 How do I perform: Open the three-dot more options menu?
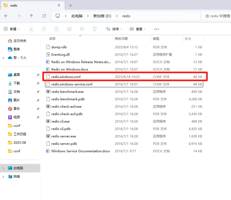(x=157, y=29)
